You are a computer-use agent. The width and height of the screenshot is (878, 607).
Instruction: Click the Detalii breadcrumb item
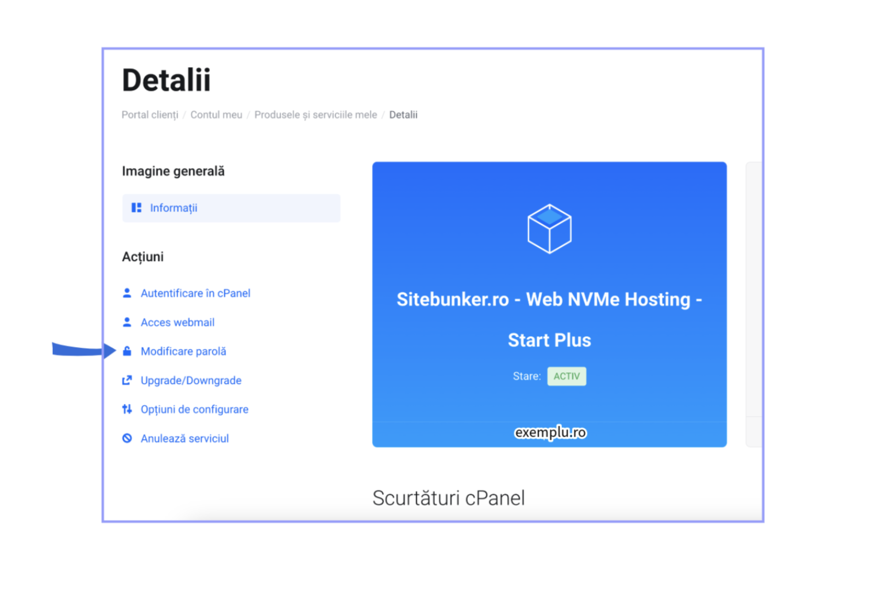[403, 115]
